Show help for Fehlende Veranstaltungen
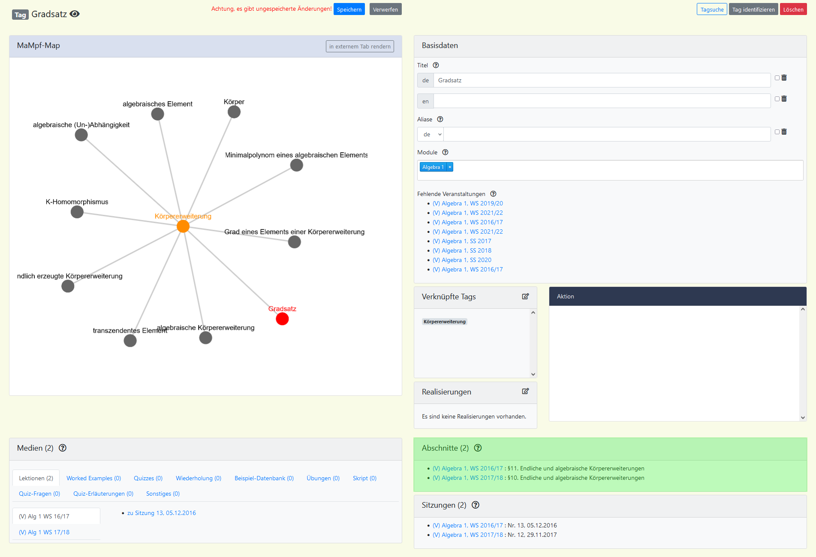The image size is (816, 557). coord(493,194)
